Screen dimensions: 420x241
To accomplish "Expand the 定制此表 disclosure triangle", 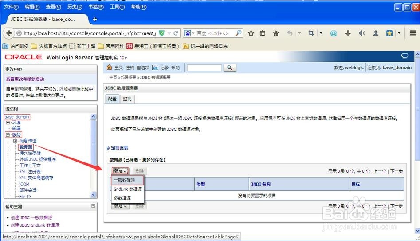I will (x=108, y=148).
